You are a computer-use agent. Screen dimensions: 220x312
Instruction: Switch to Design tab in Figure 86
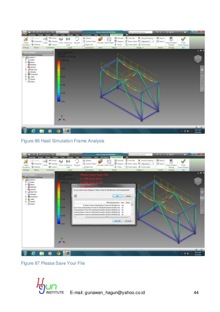[40, 35]
